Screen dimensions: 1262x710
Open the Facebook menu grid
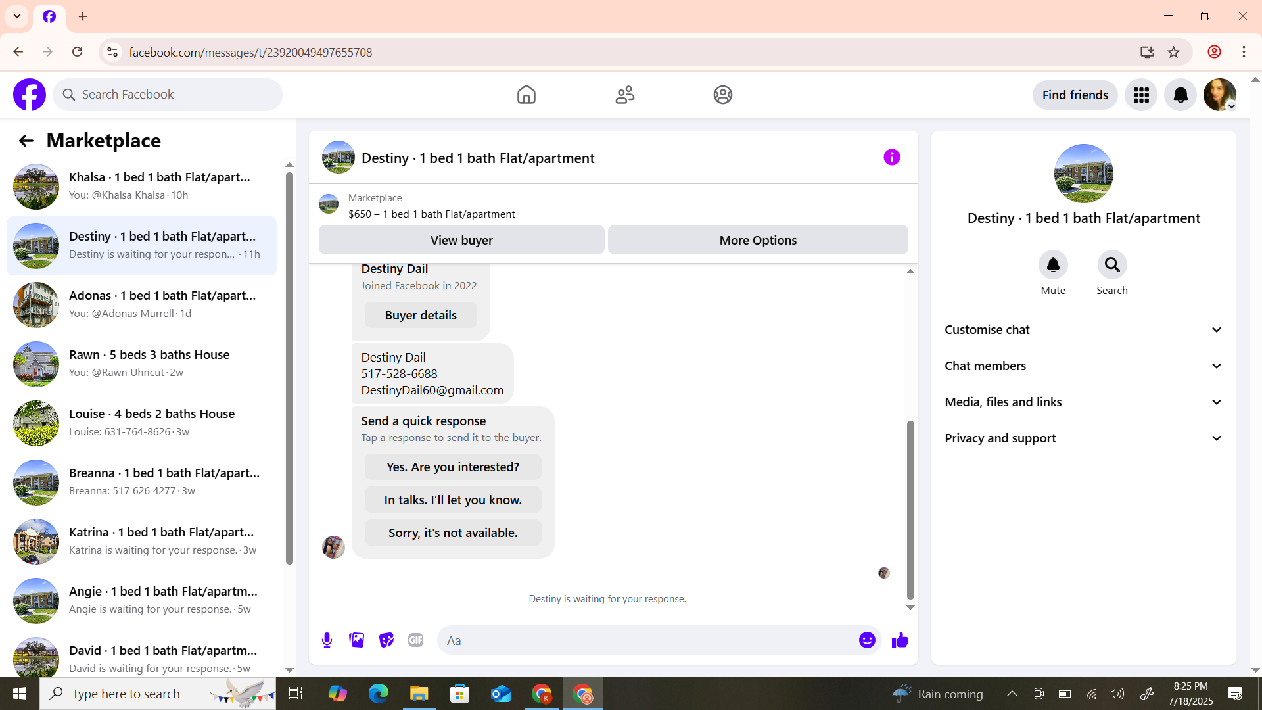1140,95
